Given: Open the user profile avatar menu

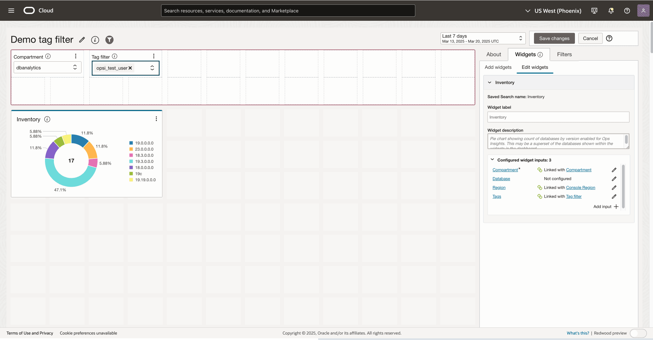Looking at the screenshot, I should pyautogui.click(x=643, y=11).
